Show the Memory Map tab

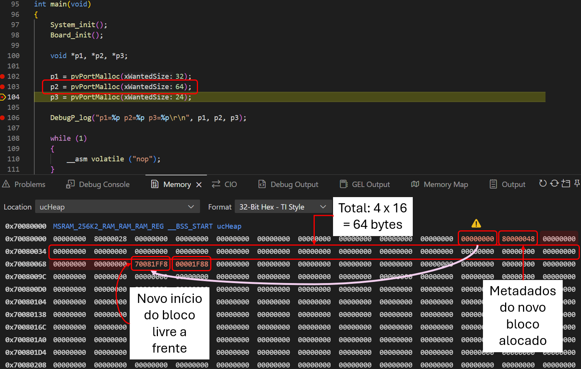coord(440,184)
